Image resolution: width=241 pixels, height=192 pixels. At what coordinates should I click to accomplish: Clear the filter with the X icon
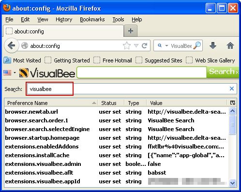(232, 89)
